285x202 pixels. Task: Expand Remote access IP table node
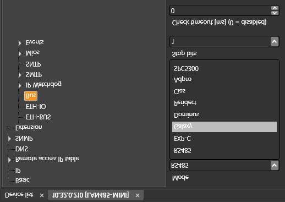pyautogui.click(x=9, y=160)
